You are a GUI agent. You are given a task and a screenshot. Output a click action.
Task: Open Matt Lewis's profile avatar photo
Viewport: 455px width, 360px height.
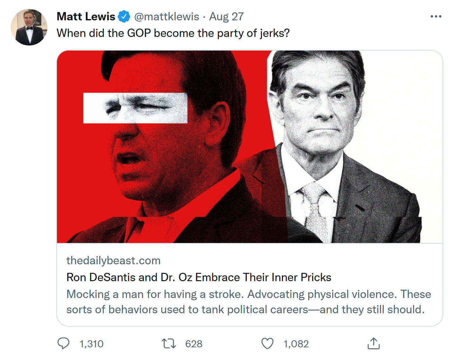click(x=29, y=27)
